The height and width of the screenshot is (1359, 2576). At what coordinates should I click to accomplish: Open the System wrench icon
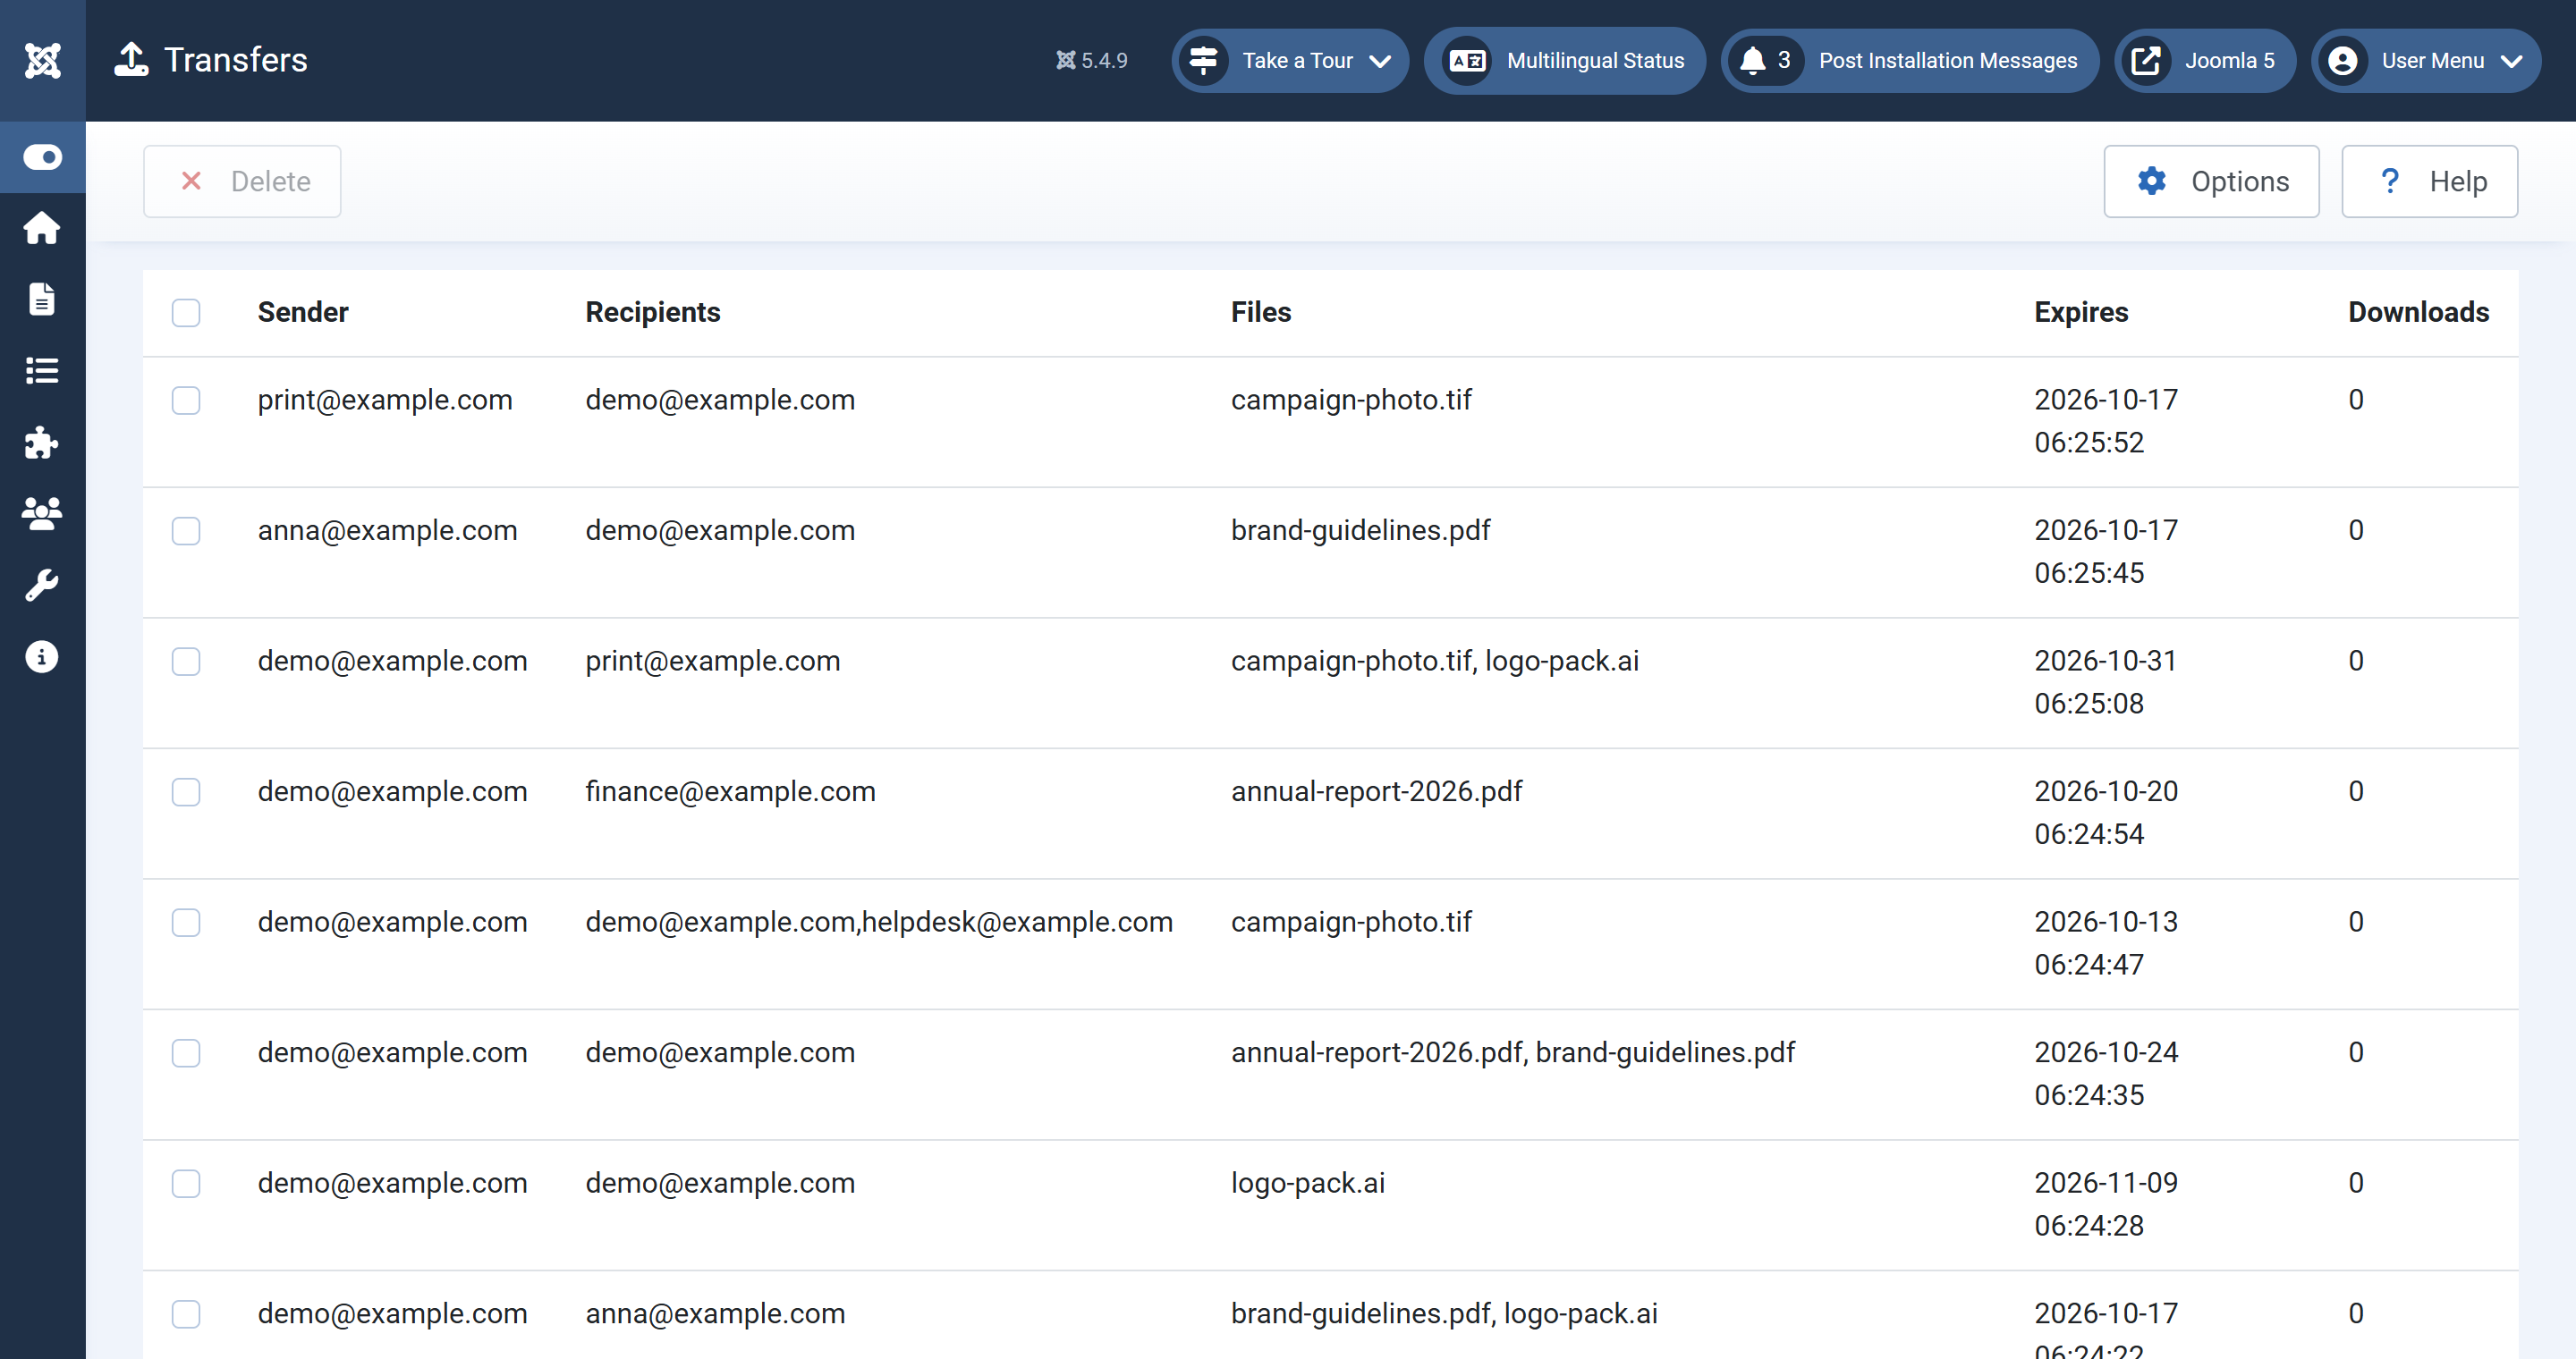click(42, 586)
